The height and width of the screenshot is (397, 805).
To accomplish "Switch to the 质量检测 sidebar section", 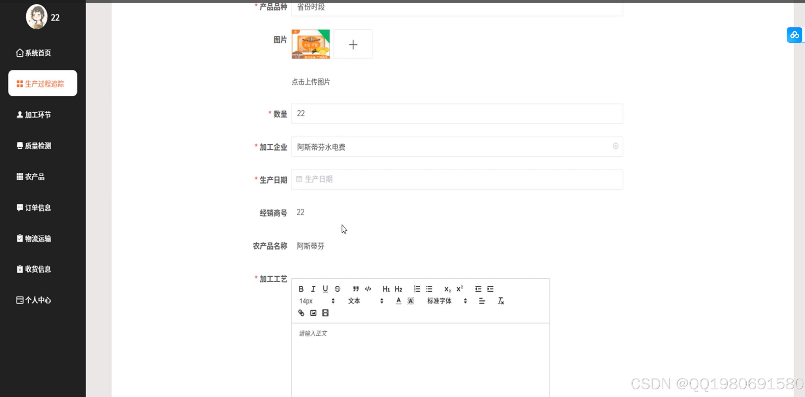I will [x=38, y=145].
